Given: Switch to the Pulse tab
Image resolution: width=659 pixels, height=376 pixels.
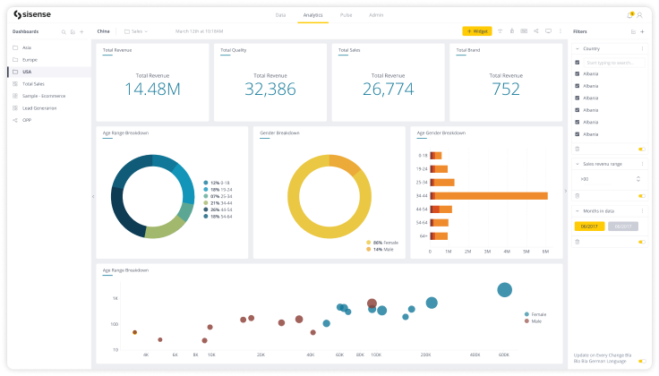Looking at the screenshot, I should tap(346, 15).
